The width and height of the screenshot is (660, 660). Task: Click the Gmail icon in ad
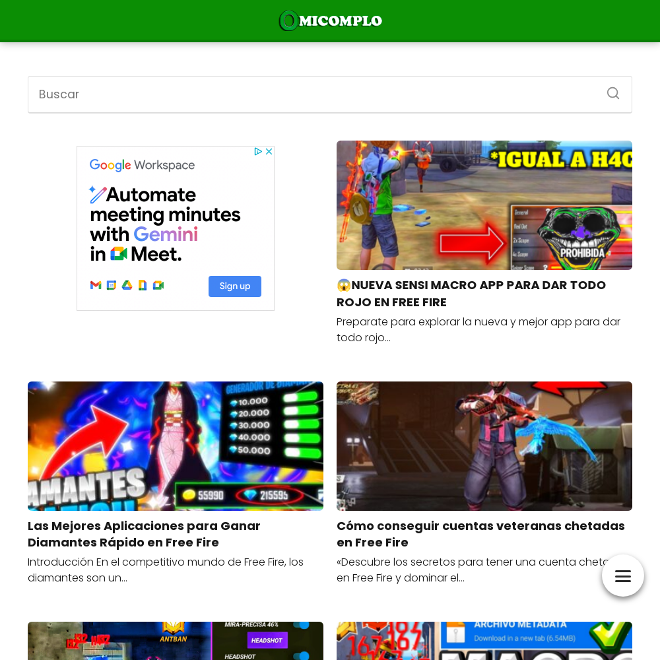[x=96, y=285]
